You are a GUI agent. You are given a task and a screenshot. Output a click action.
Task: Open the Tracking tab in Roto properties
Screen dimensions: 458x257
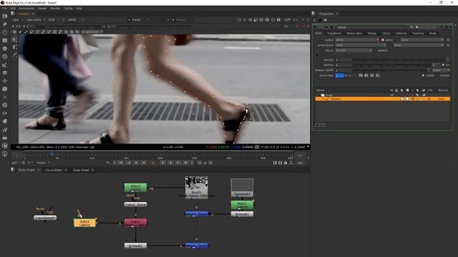point(418,34)
